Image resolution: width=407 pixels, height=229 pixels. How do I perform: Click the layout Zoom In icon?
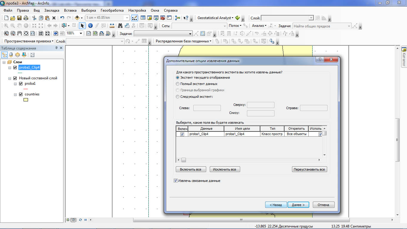coord(6,33)
